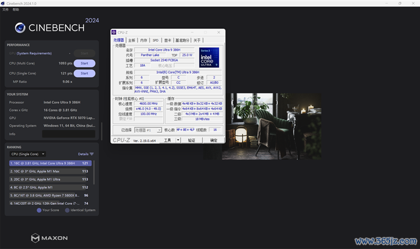Image resolution: width=420 pixels, height=249 pixels.
Task: Click the Panther Lake code name field
Action: pyautogui.click(x=150, y=55)
